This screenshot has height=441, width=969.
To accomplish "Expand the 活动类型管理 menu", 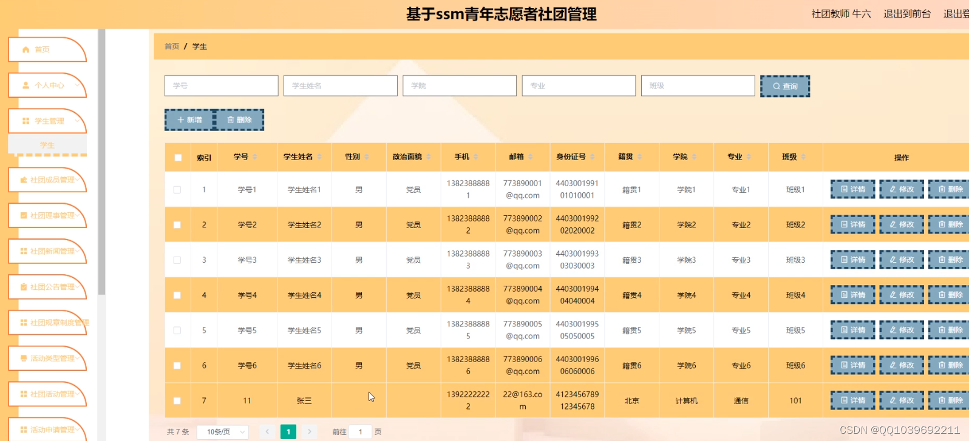I will [x=47, y=359].
